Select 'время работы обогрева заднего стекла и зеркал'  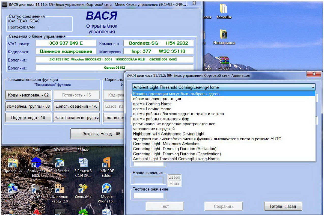click(224, 114)
